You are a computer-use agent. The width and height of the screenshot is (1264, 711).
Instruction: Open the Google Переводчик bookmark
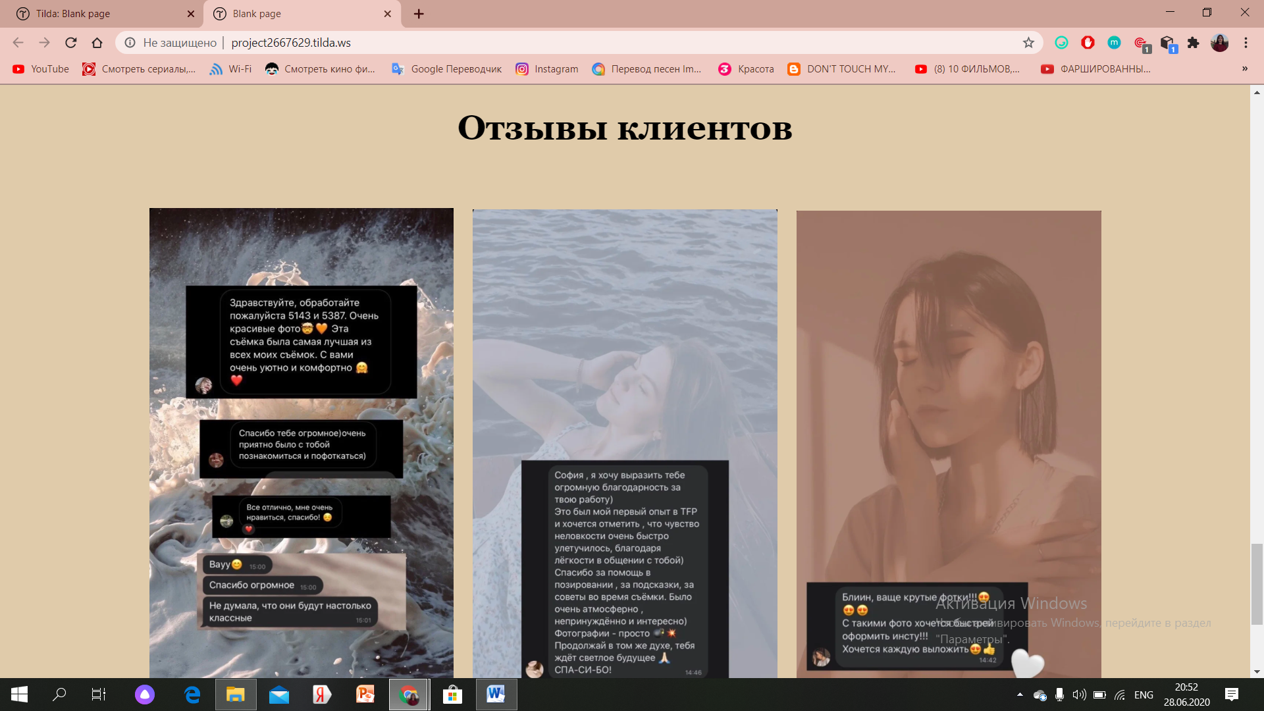[x=446, y=68]
